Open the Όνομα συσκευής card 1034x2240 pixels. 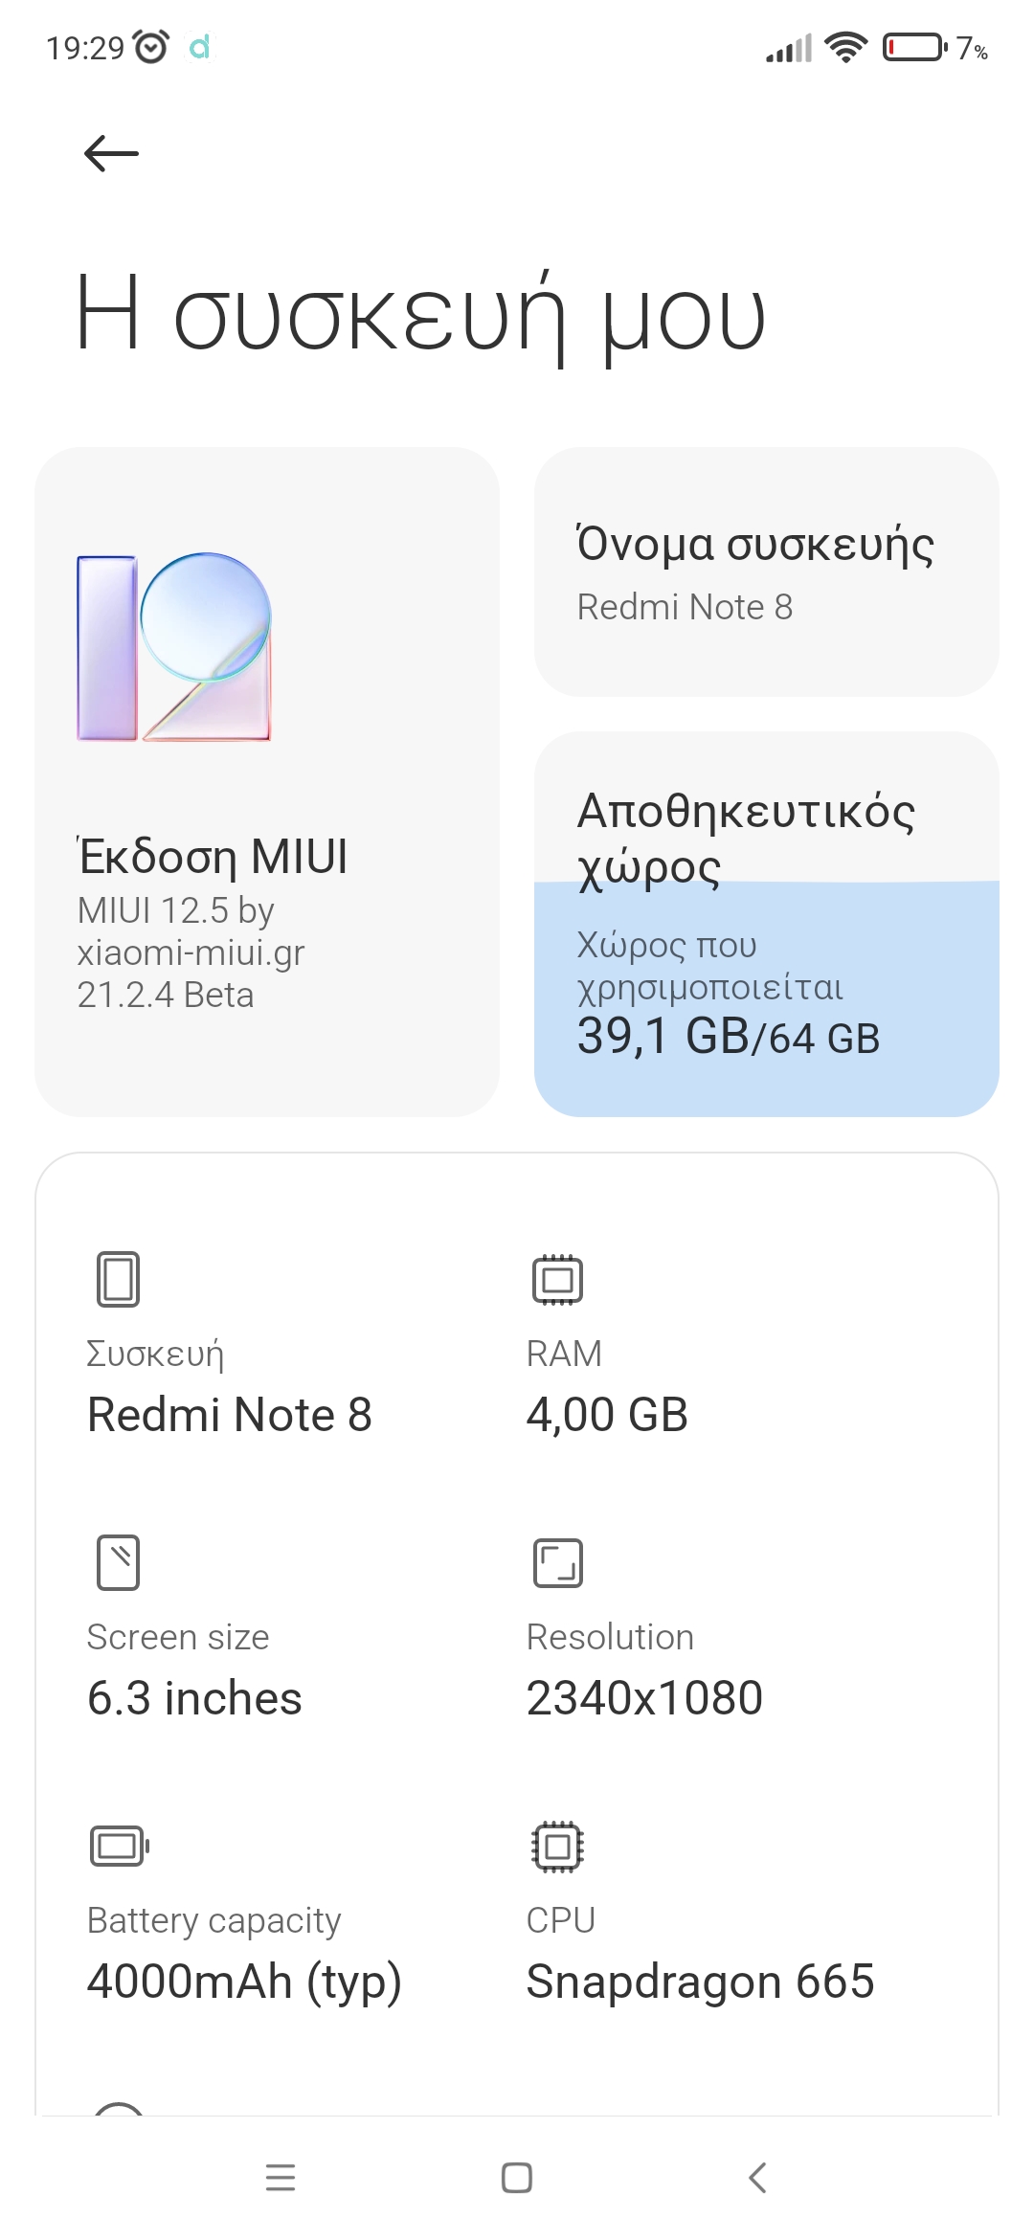click(766, 572)
